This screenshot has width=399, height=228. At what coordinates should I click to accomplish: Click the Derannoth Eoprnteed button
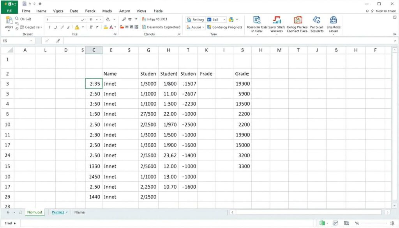pyautogui.click(x=161, y=27)
